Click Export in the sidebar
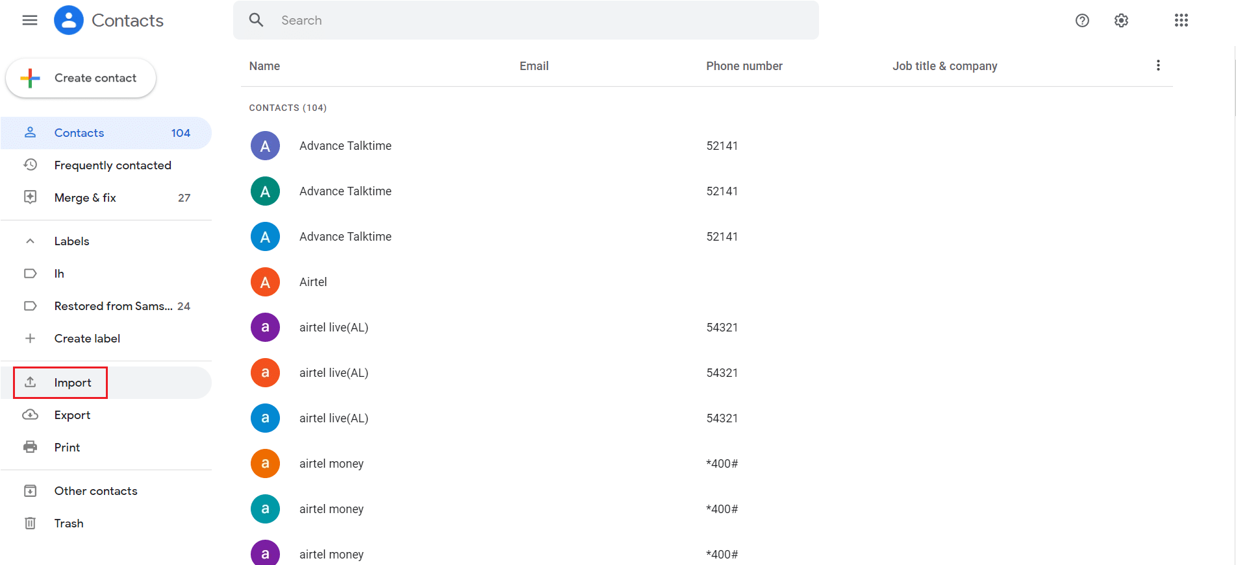Image resolution: width=1236 pixels, height=565 pixels. [x=106, y=415]
